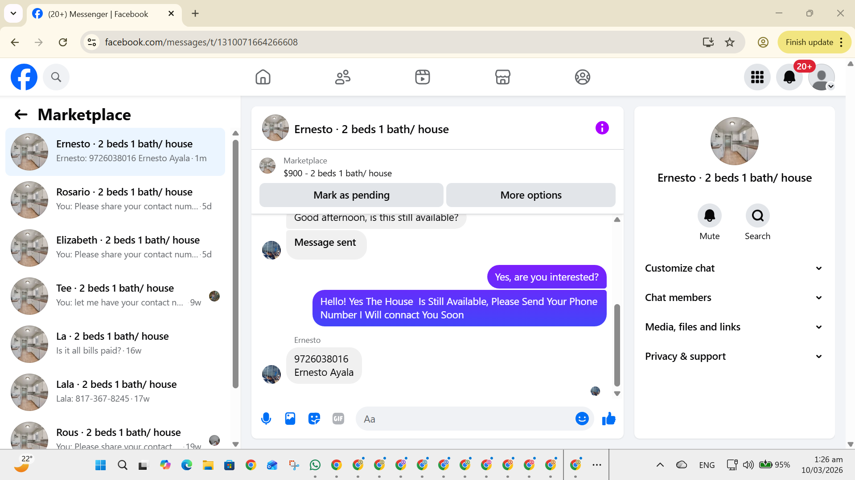Open Lala conversation in list
The image size is (855, 480).
(x=115, y=392)
